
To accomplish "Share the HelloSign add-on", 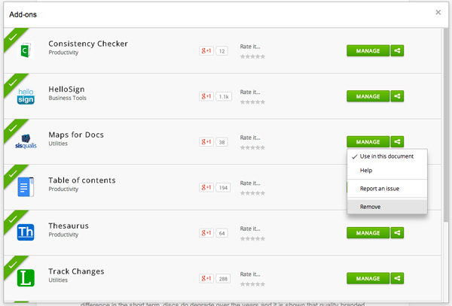I will coord(397,96).
